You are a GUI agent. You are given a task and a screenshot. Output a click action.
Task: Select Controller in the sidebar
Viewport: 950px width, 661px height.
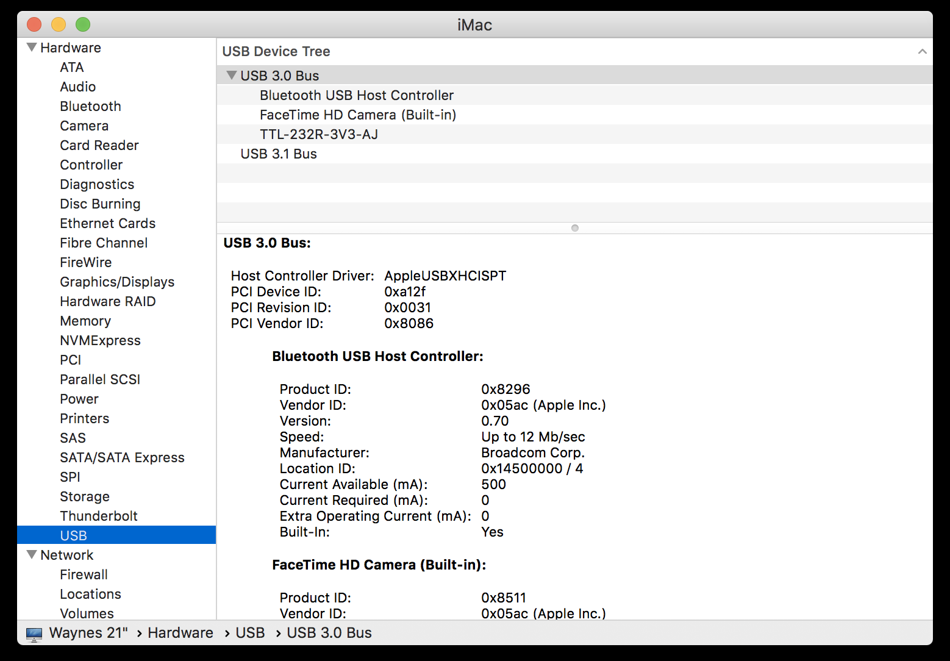tap(91, 165)
